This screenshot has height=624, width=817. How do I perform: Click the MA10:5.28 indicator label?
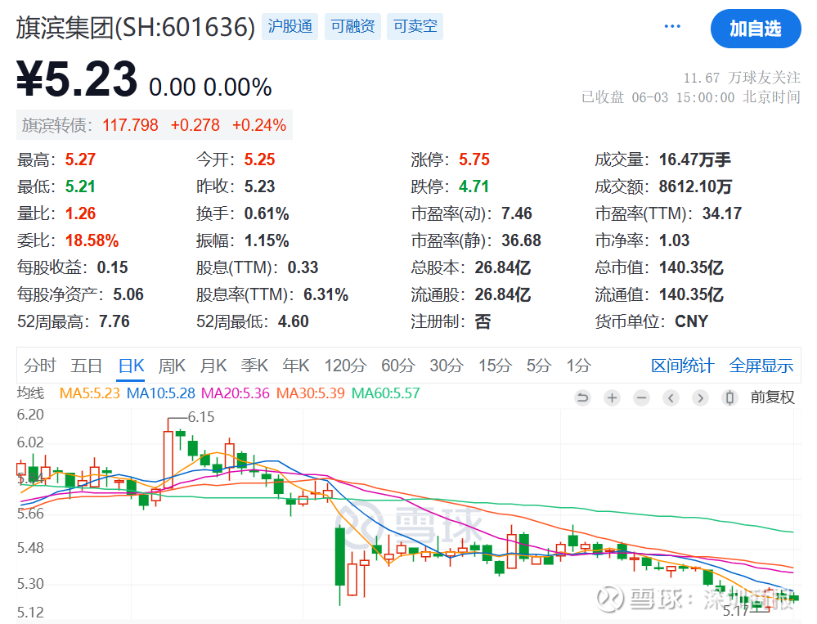161,393
